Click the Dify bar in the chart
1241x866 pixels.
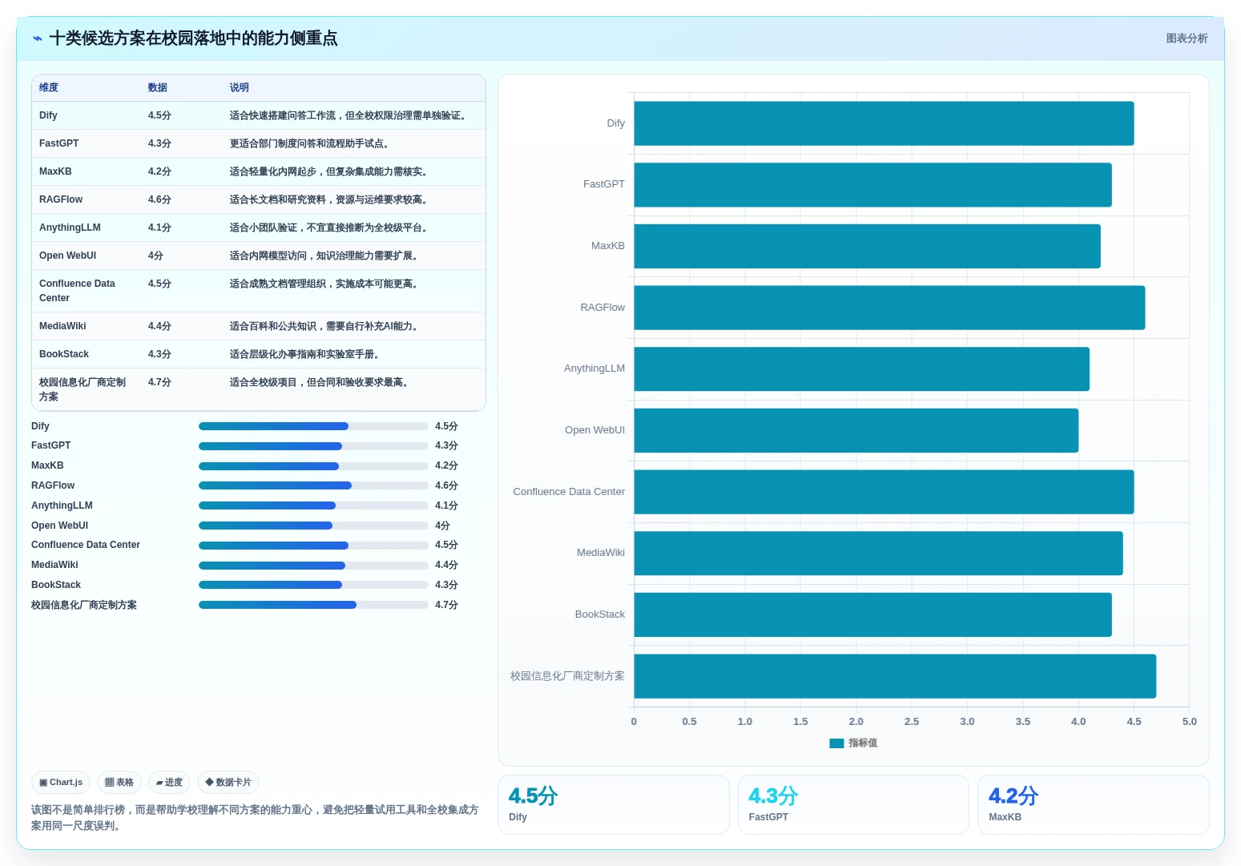coord(884,123)
